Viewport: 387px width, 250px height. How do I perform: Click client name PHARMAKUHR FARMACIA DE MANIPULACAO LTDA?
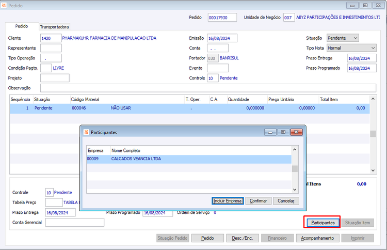tap(109, 38)
